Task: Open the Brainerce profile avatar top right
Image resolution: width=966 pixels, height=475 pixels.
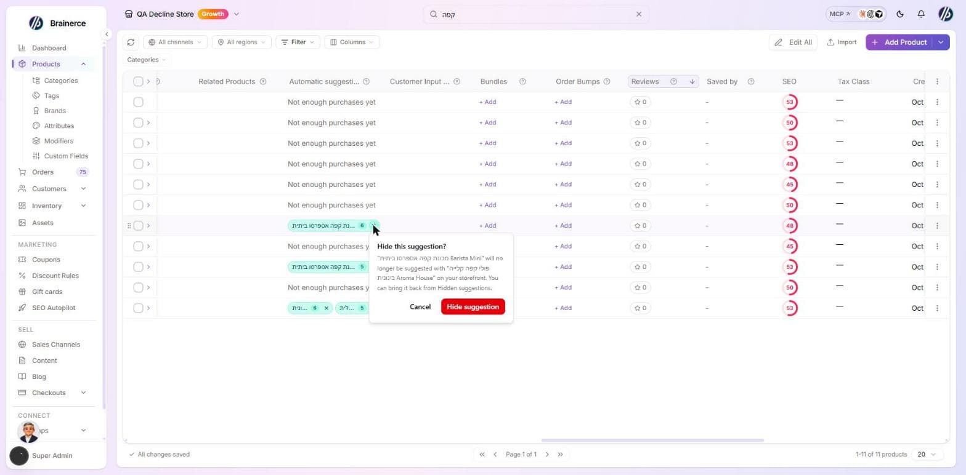Action: pyautogui.click(x=945, y=14)
